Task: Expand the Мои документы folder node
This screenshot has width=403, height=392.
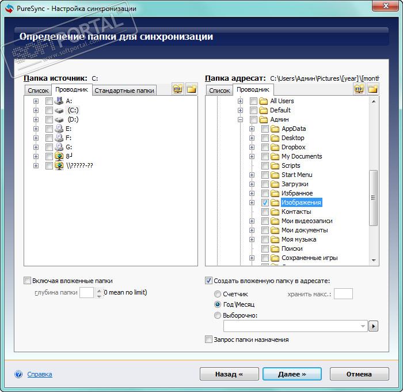Action: coord(252,231)
